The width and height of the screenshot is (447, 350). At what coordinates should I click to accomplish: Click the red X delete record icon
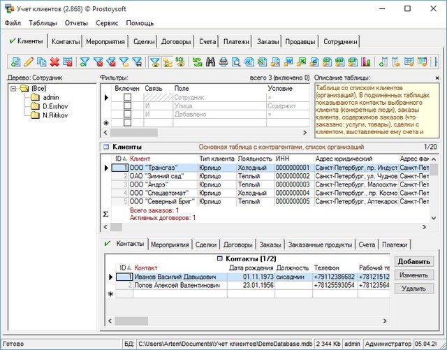(x=54, y=62)
